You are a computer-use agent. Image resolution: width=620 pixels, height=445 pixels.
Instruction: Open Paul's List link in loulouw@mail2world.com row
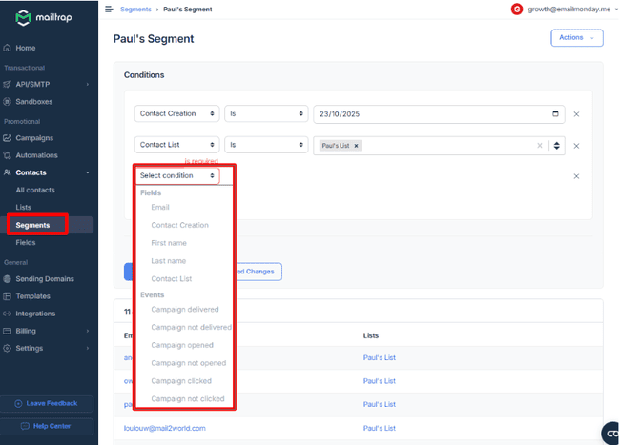380,428
